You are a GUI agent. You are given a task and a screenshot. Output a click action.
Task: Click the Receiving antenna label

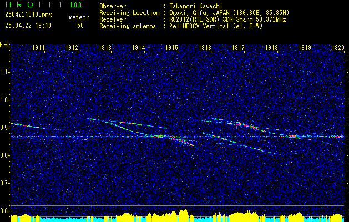click(x=128, y=26)
